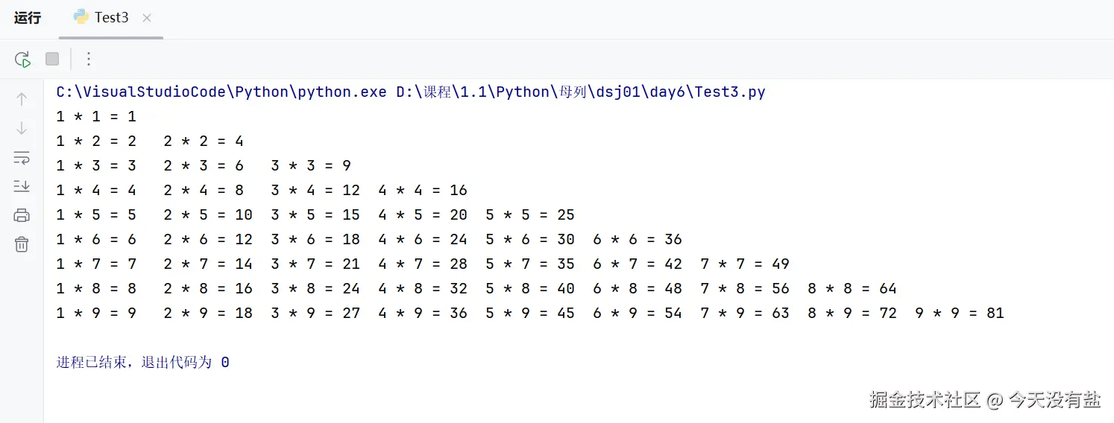
Task: Click python.exe path in command line
Action: pyautogui.click(x=221, y=92)
